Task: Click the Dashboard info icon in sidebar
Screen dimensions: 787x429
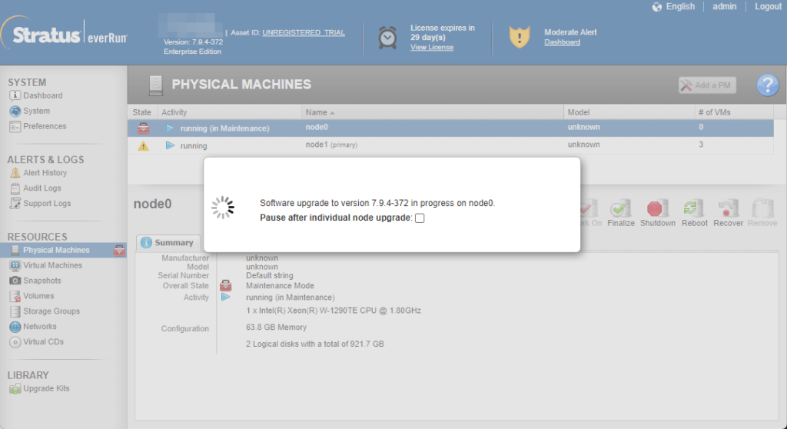Action: (x=15, y=95)
